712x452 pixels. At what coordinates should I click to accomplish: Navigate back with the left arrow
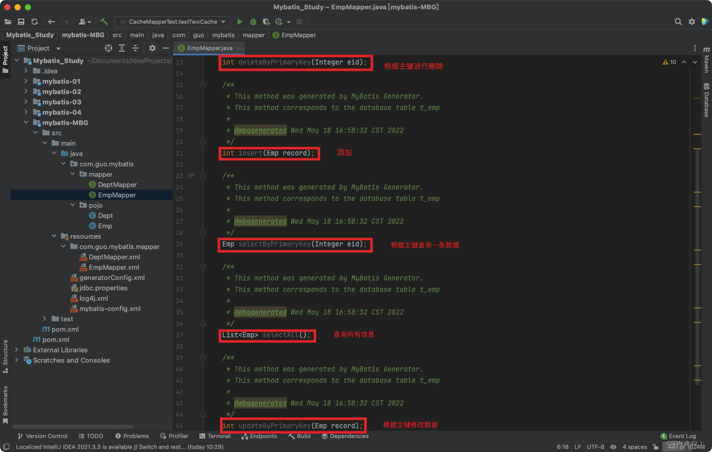tap(51, 22)
